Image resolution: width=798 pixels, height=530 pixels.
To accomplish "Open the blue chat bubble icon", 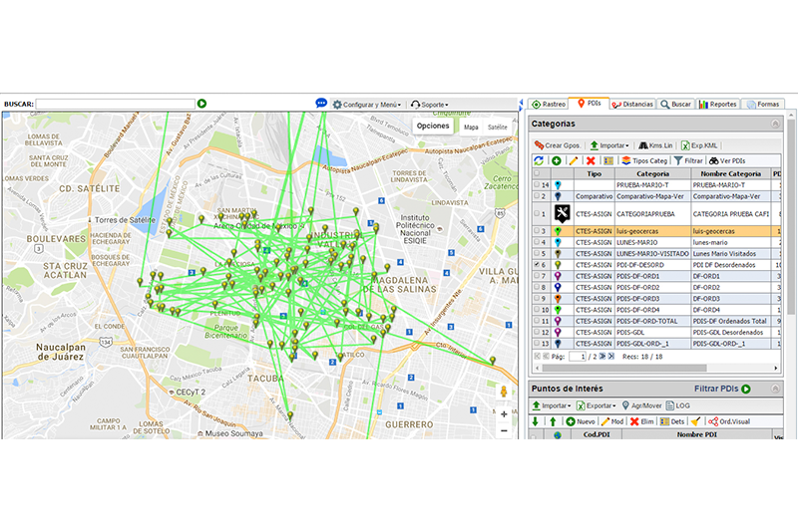I will click(321, 104).
